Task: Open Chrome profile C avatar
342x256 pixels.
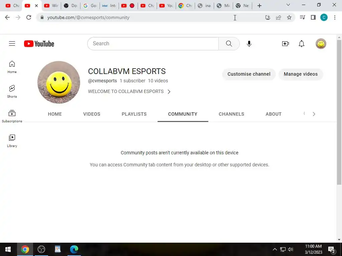Action: 324,17
